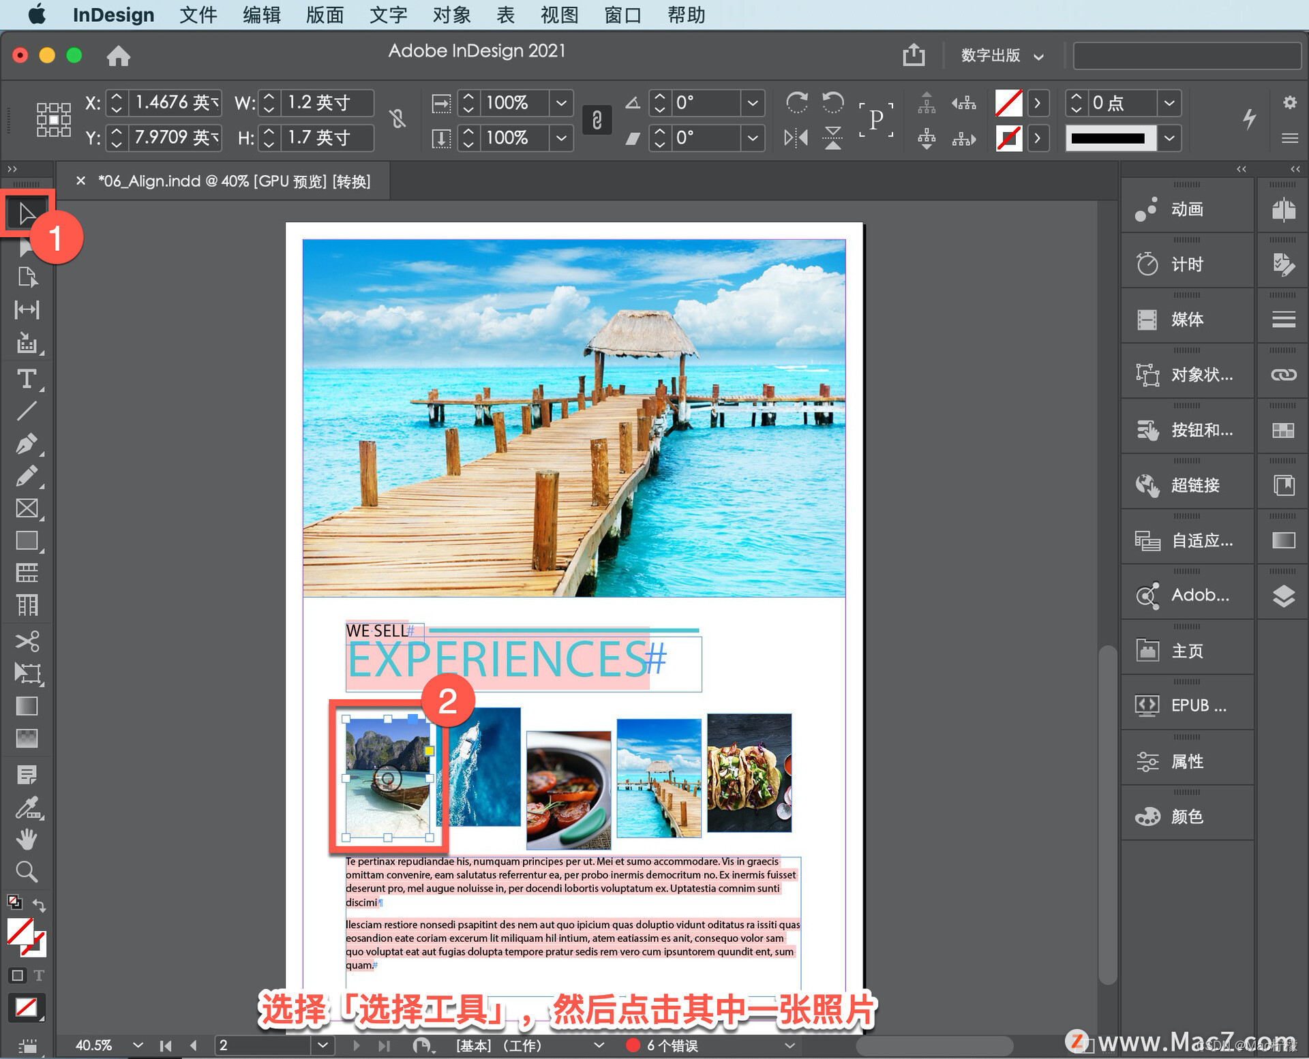Select the Rectangle Frame tool
This screenshot has width=1309, height=1059.
pyautogui.click(x=27, y=508)
